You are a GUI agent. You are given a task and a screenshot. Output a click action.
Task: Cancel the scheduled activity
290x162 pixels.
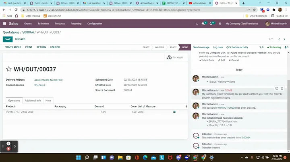(234, 60)
